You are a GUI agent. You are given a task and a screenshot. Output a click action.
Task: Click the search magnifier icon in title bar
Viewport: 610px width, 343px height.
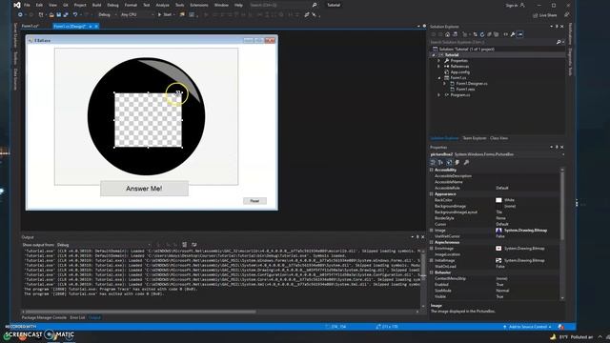315,5
